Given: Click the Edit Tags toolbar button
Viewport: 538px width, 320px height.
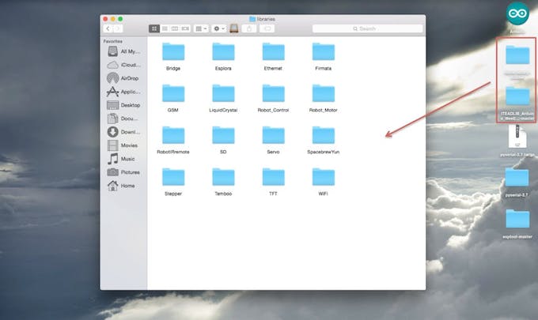Looking at the screenshot, I should click(267, 28).
